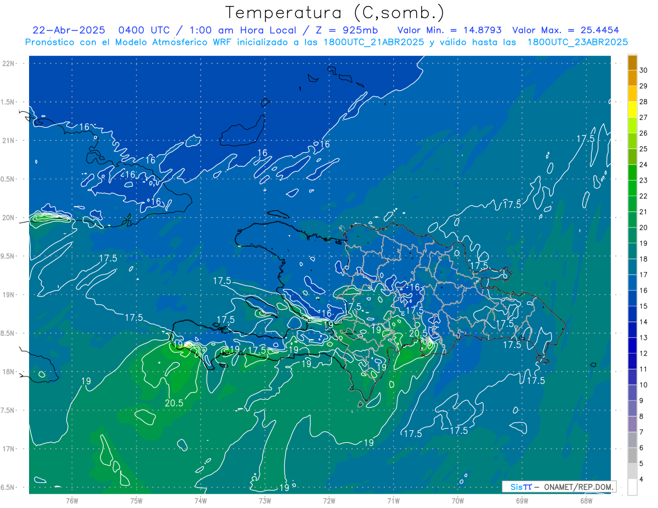Click the 20N latitude axis label
This screenshot has width=658, height=508.
coord(9,218)
